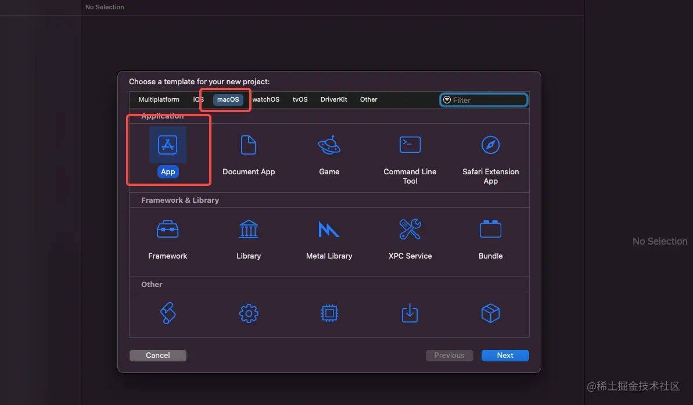Image resolution: width=693 pixels, height=405 pixels.
Task: Choose the Framework toolbox template
Action: [x=167, y=230]
